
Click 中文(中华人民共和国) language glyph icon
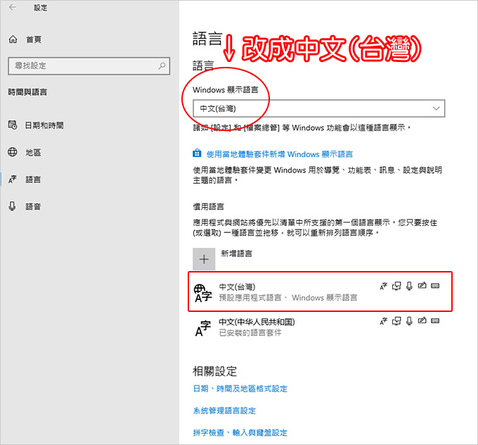coord(203,328)
